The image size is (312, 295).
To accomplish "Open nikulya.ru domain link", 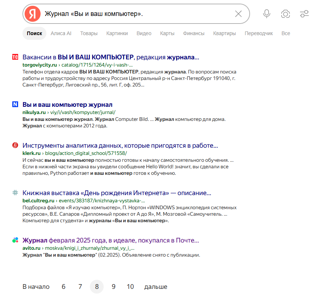I will click(x=34, y=112).
